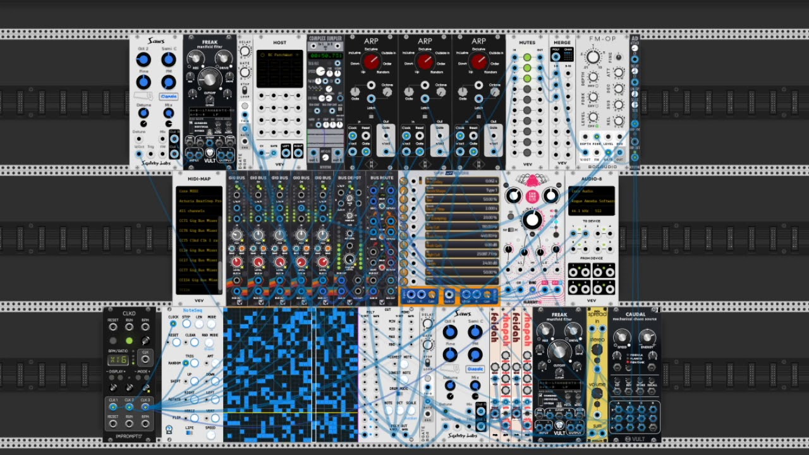Click the LEFT audio jack on the HOST module
The height and width of the screenshot is (455, 809).
pos(286,153)
